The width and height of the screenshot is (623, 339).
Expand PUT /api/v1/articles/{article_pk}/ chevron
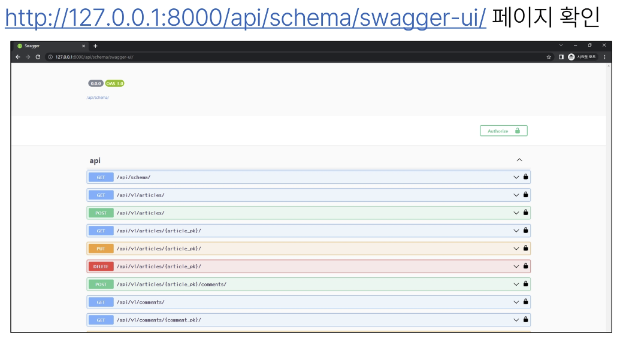pyautogui.click(x=516, y=249)
